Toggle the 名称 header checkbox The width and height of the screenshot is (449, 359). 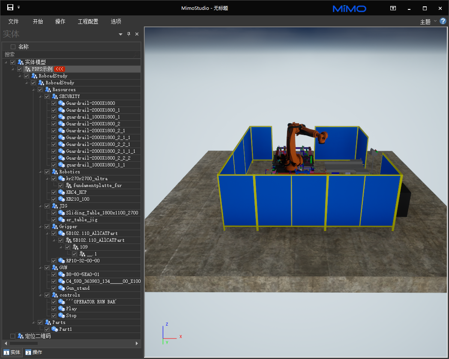(x=13, y=47)
